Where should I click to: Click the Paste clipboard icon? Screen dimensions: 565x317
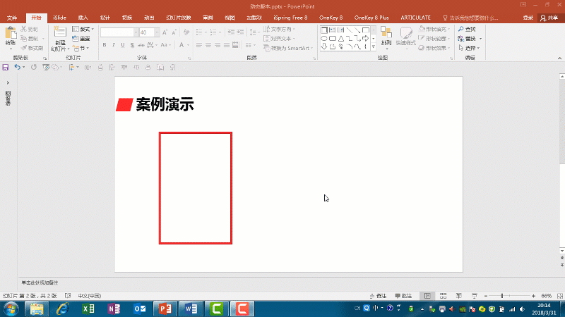click(11, 34)
